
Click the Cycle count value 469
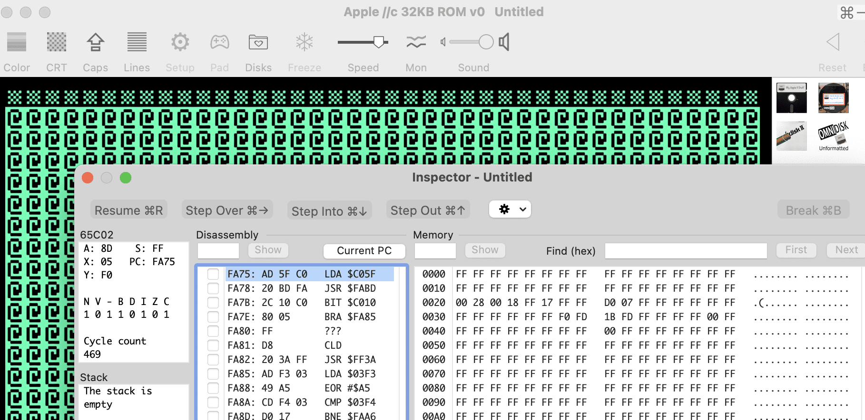tap(92, 354)
